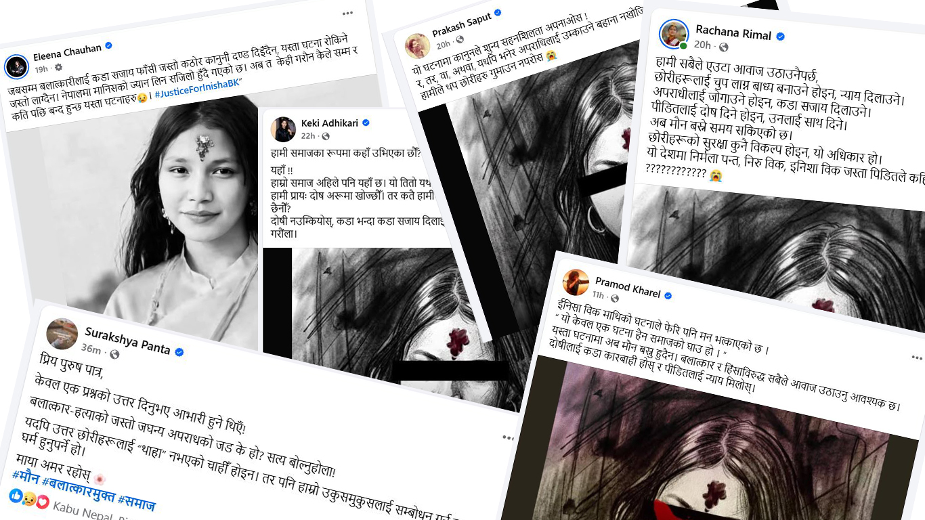The image size is (925, 520).
Task: Open Eleena Chauhan's profile picture
Action: (16, 67)
